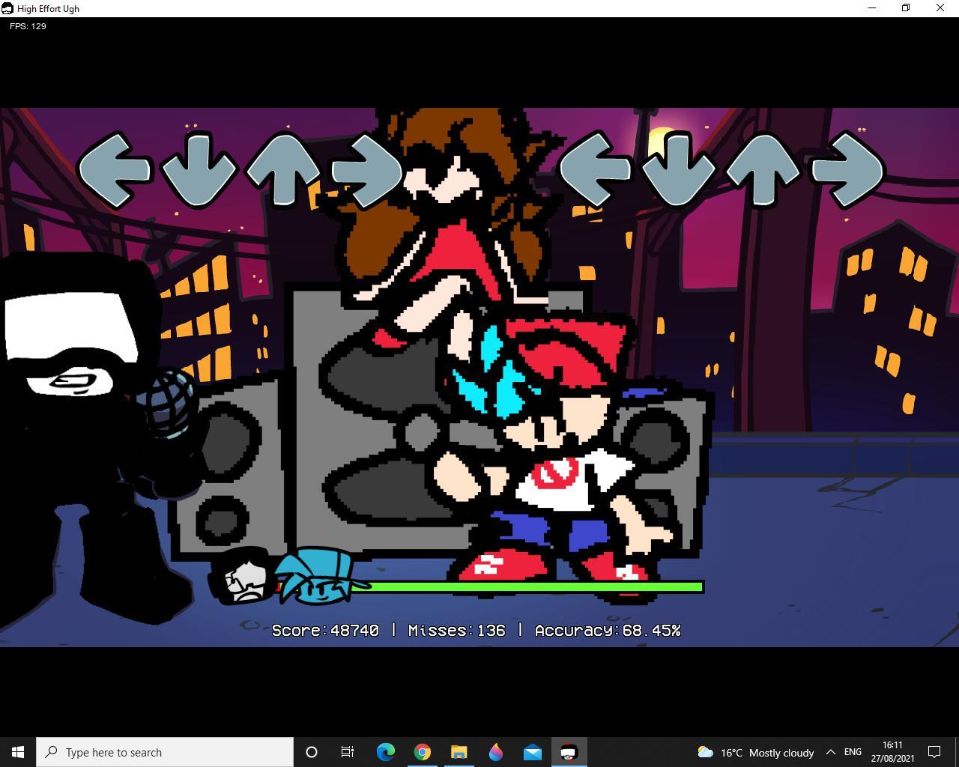Image resolution: width=959 pixels, height=767 pixels.
Task: Click the opponent's down arrow receptor
Action: (x=199, y=169)
